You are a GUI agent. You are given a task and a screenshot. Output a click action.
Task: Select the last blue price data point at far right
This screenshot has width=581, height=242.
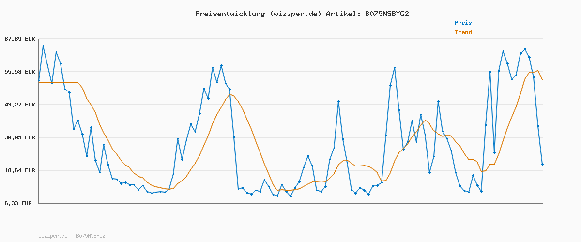[542, 165]
